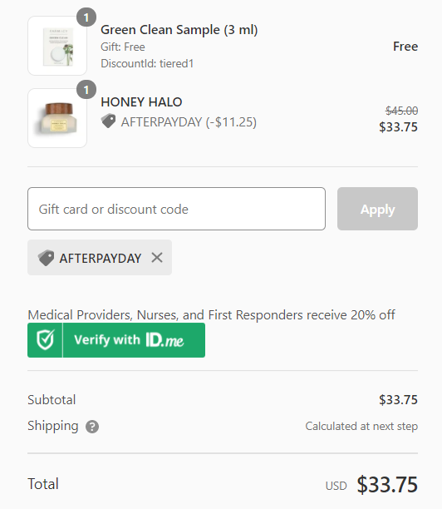The width and height of the screenshot is (442, 509).
Task: Click the Green Clean Sample quantity badge
Action: (86, 17)
